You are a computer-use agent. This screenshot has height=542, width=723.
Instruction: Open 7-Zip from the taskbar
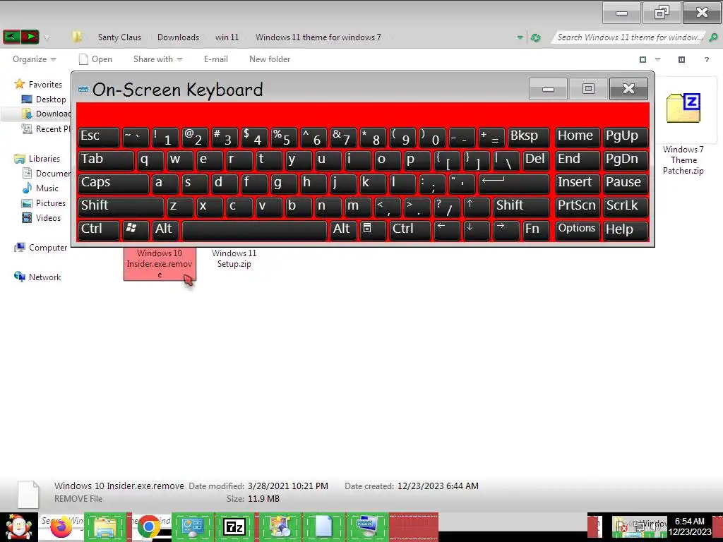pyautogui.click(x=234, y=526)
